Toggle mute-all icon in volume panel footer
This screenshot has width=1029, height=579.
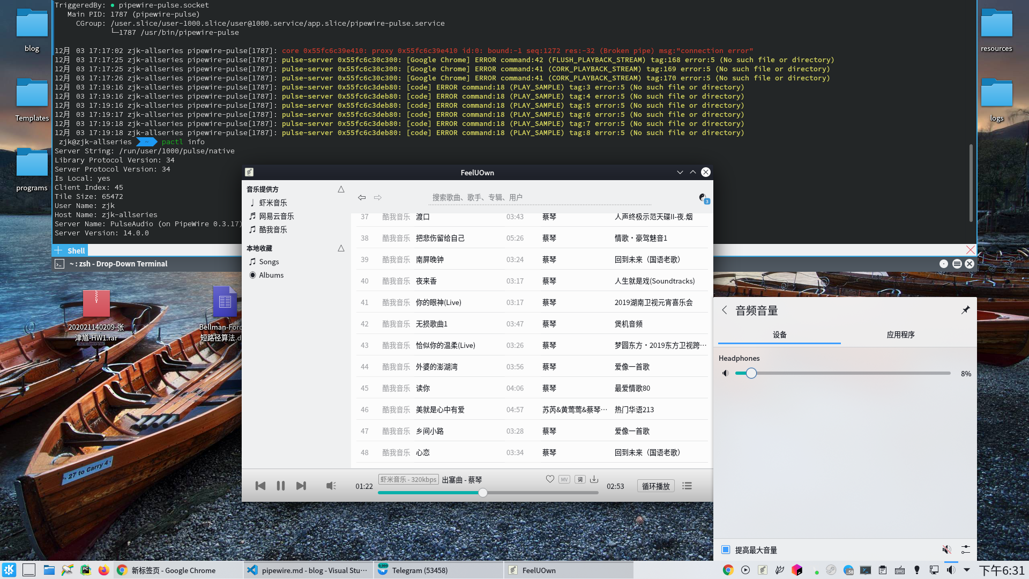[947, 550]
